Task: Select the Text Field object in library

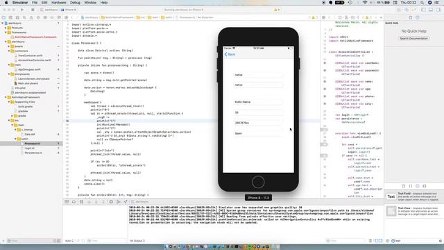Action: pos(414,197)
